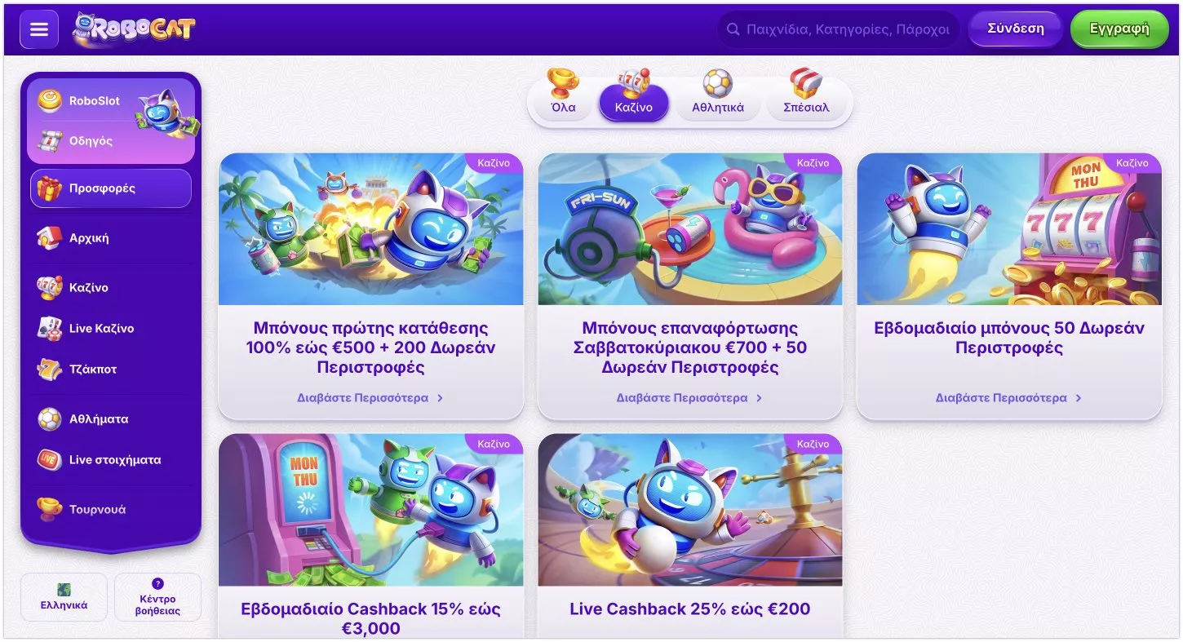
Task: Select the Αθλήματα soccer ball icon
Action: pos(50,418)
